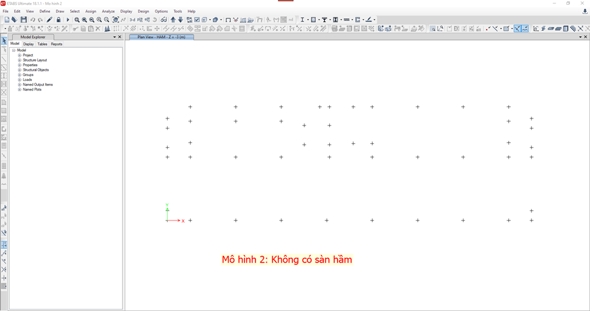Move up in story list arrow

173,20
